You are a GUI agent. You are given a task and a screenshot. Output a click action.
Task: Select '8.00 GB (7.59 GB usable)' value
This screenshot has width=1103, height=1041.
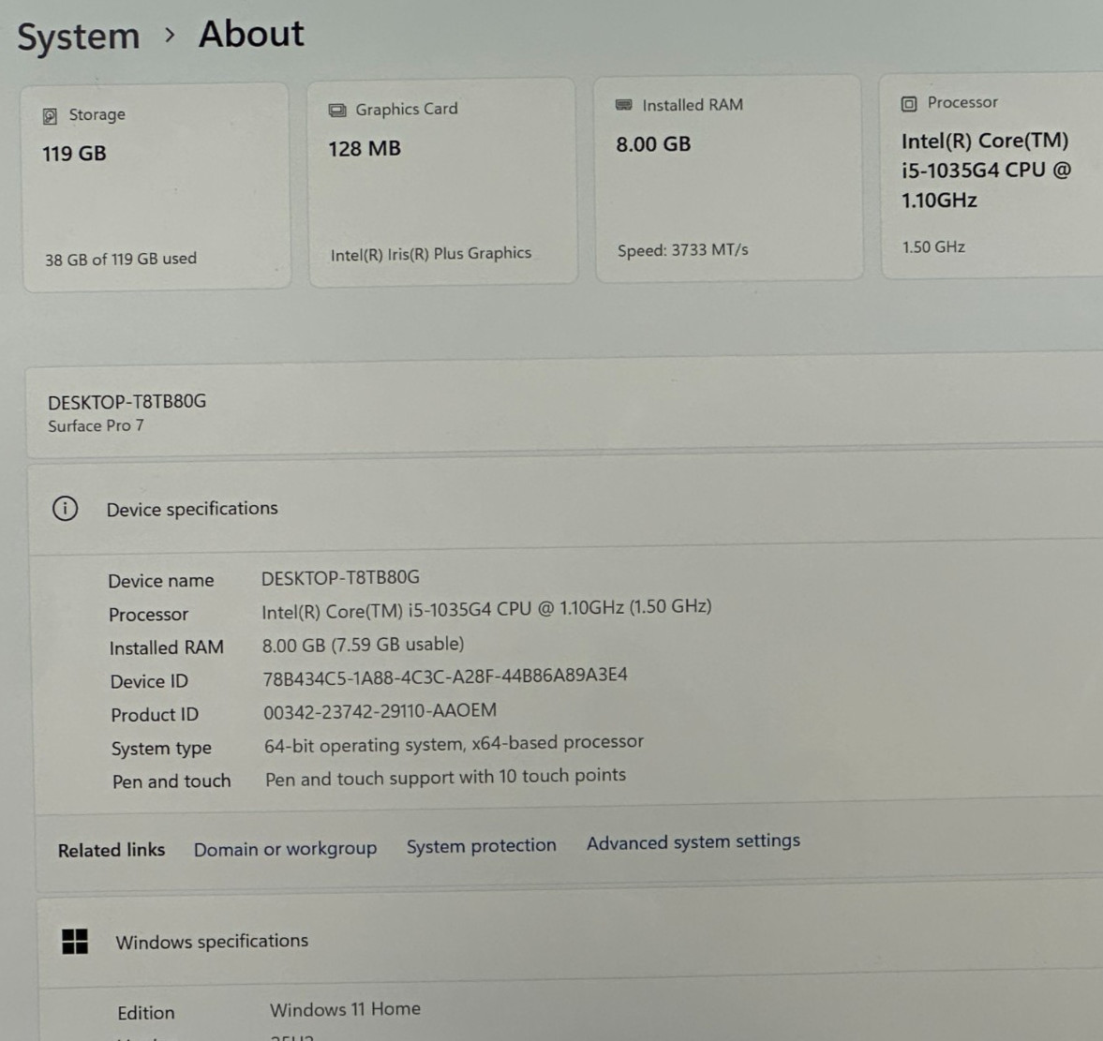click(363, 645)
